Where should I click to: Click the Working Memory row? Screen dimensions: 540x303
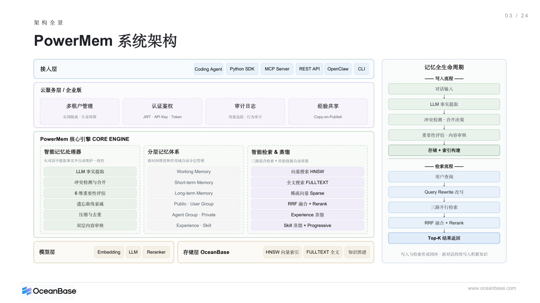pos(194,172)
